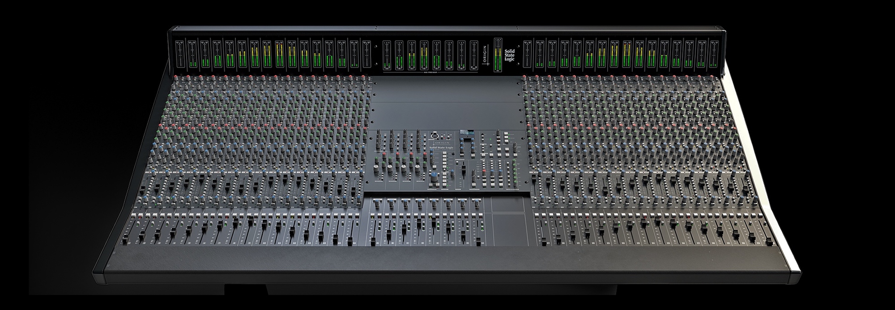Click last meter of center group meters
Viewport: 895px width, 310px height.
click(473, 55)
